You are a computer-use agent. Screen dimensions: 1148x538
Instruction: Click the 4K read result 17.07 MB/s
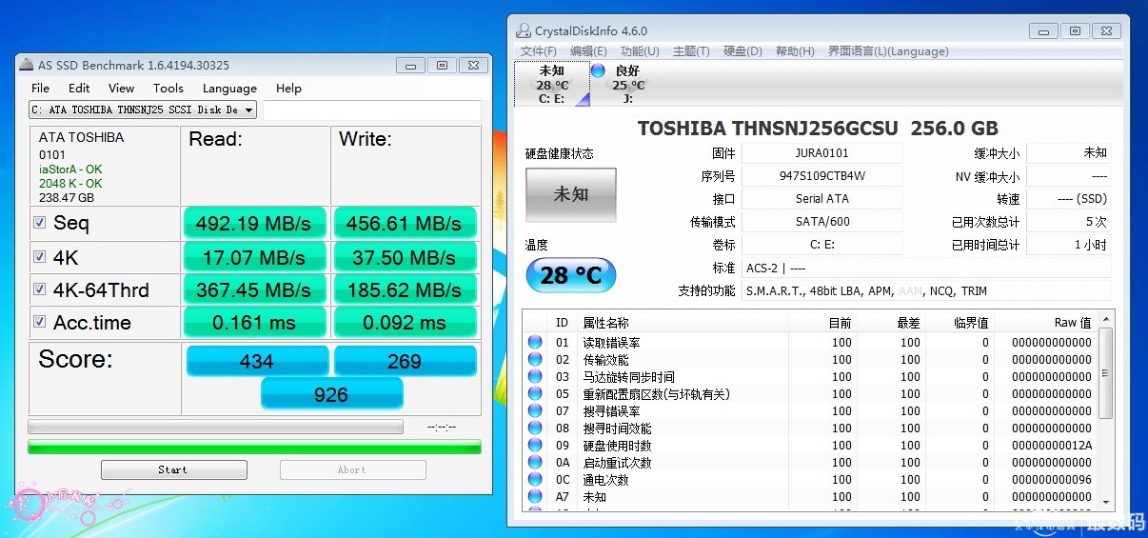point(254,257)
